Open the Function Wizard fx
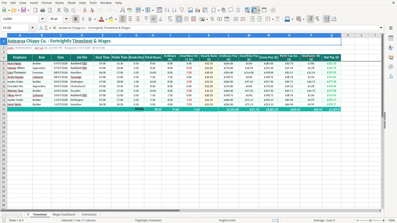The image size is (397, 223). pos(41,28)
